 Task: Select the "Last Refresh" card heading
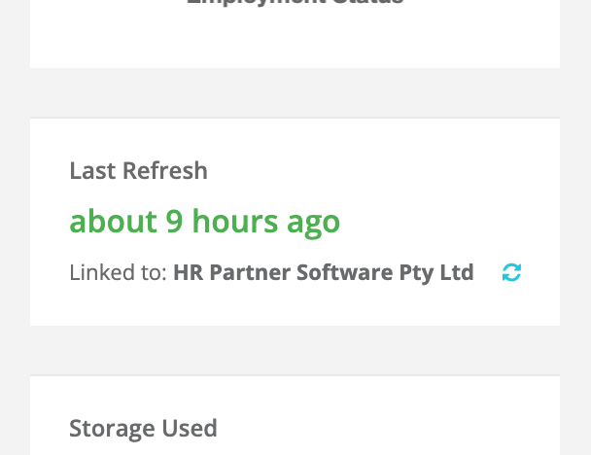click(139, 171)
